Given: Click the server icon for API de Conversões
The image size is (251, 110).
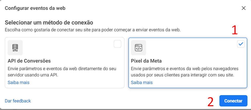Looking at the screenshot, I should (x=15, y=48).
